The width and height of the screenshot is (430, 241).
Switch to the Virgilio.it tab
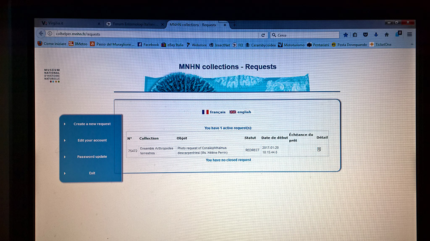67,24
